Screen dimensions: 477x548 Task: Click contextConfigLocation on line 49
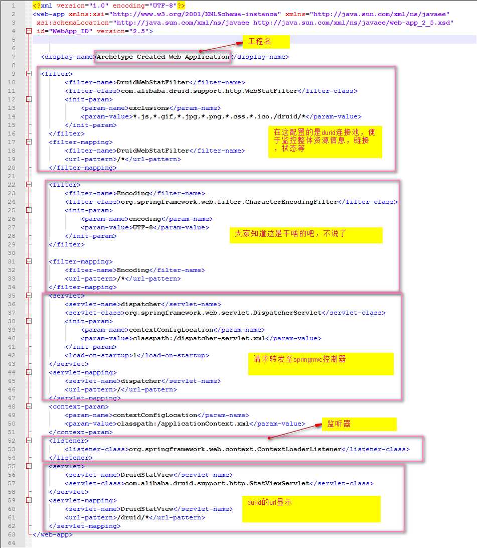click(154, 415)
